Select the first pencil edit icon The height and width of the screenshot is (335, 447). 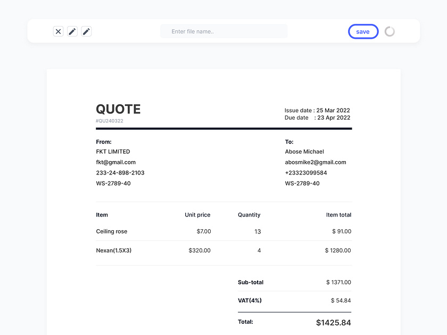click(x=72, y=31)
